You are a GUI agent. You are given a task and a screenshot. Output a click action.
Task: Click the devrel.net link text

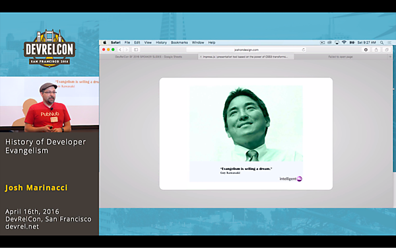tap(22, 226)
